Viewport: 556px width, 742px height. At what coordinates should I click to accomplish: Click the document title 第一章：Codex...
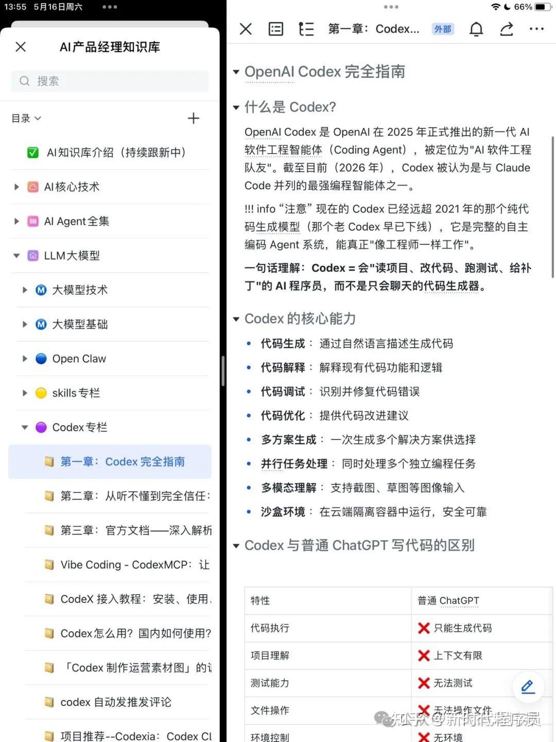click(x=374, y=29)
